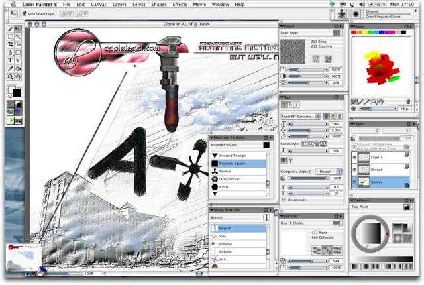Select the Crop tool in the toolbox
Image resolution: width=424 pixels, height=285 pixels.
[x=11, y=44]
